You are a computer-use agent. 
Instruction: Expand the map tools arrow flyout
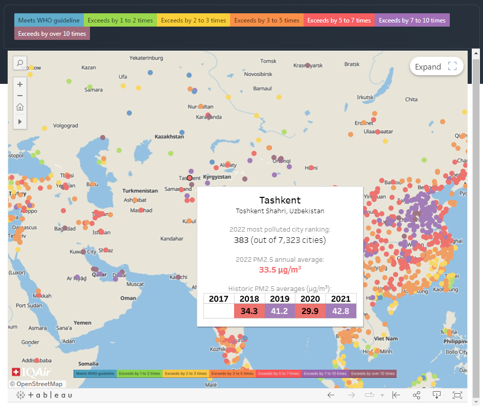pos(20,121)
